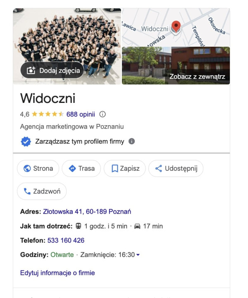
Task: Open the Zobacz z zewnątrz street view thumbnail
Action: (176, 66)
